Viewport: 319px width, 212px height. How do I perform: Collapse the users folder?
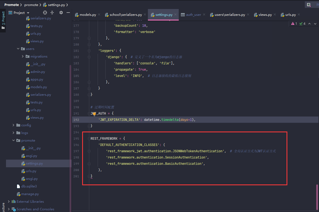(x=18, y=49)
